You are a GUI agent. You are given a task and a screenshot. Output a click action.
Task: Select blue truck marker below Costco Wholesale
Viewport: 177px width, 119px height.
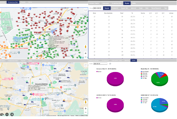[55, 68]
